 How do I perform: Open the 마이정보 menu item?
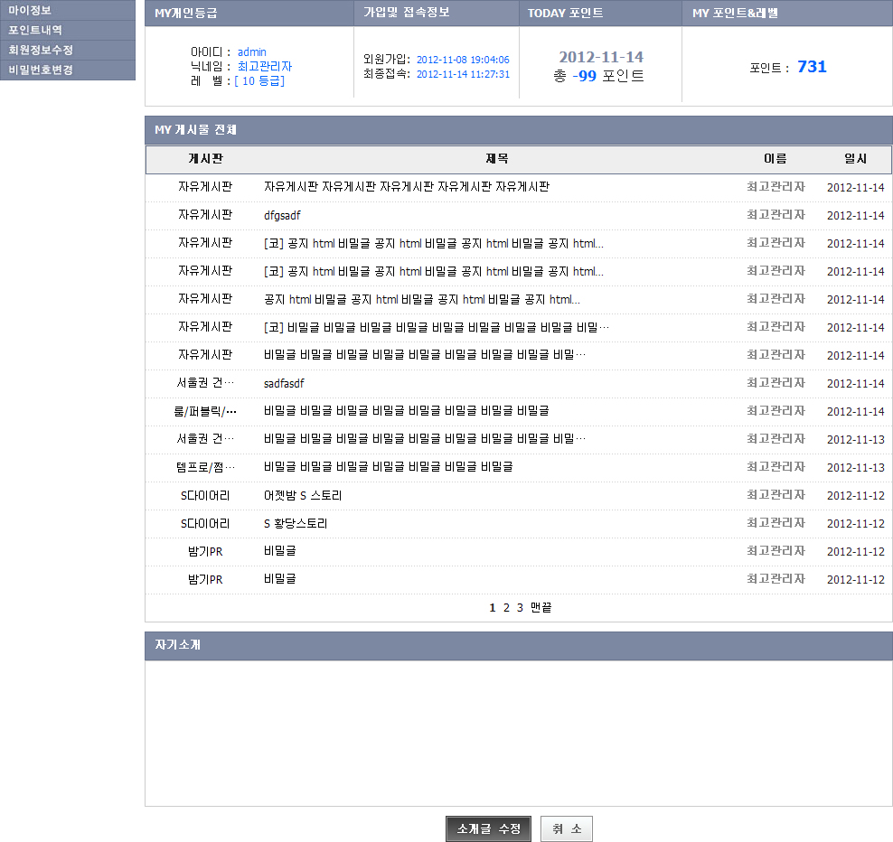coord(30,11)
